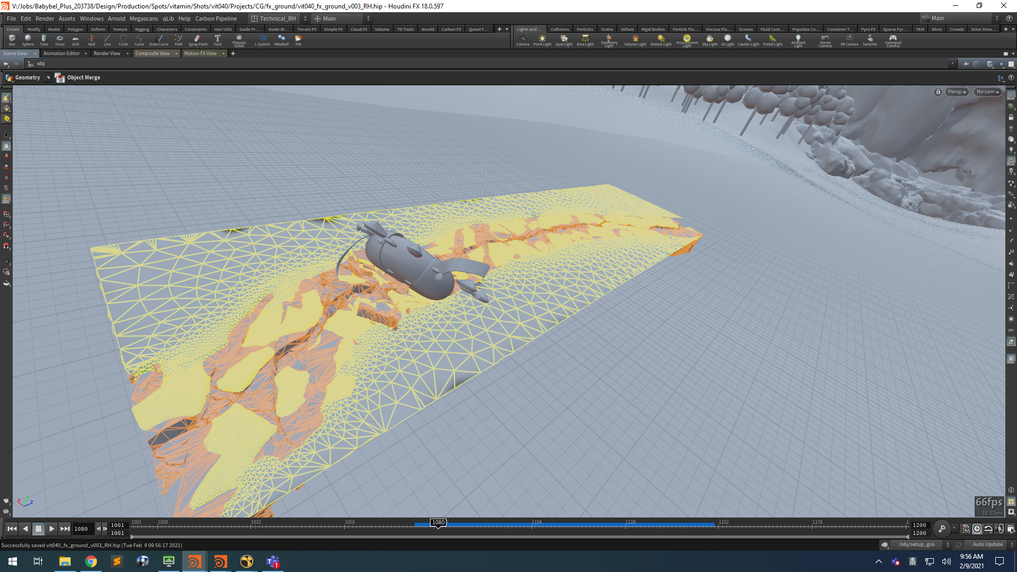
Task: Open the Main take list dropdown
Action: pos(960,18)
